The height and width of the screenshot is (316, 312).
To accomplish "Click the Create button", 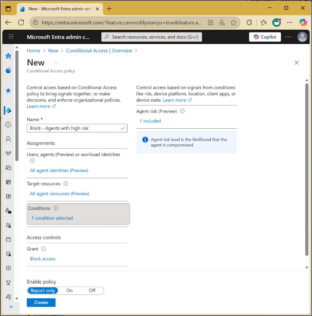I will [x=41, y=302].
